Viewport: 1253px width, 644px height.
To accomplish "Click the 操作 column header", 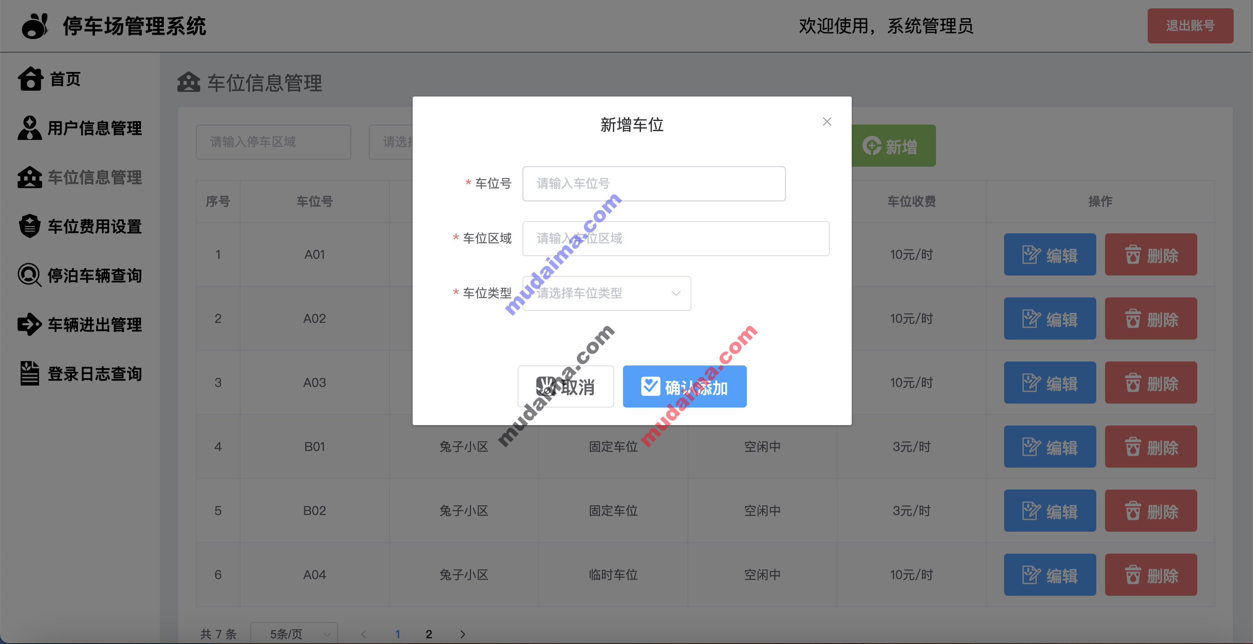I will point(1100,201).
